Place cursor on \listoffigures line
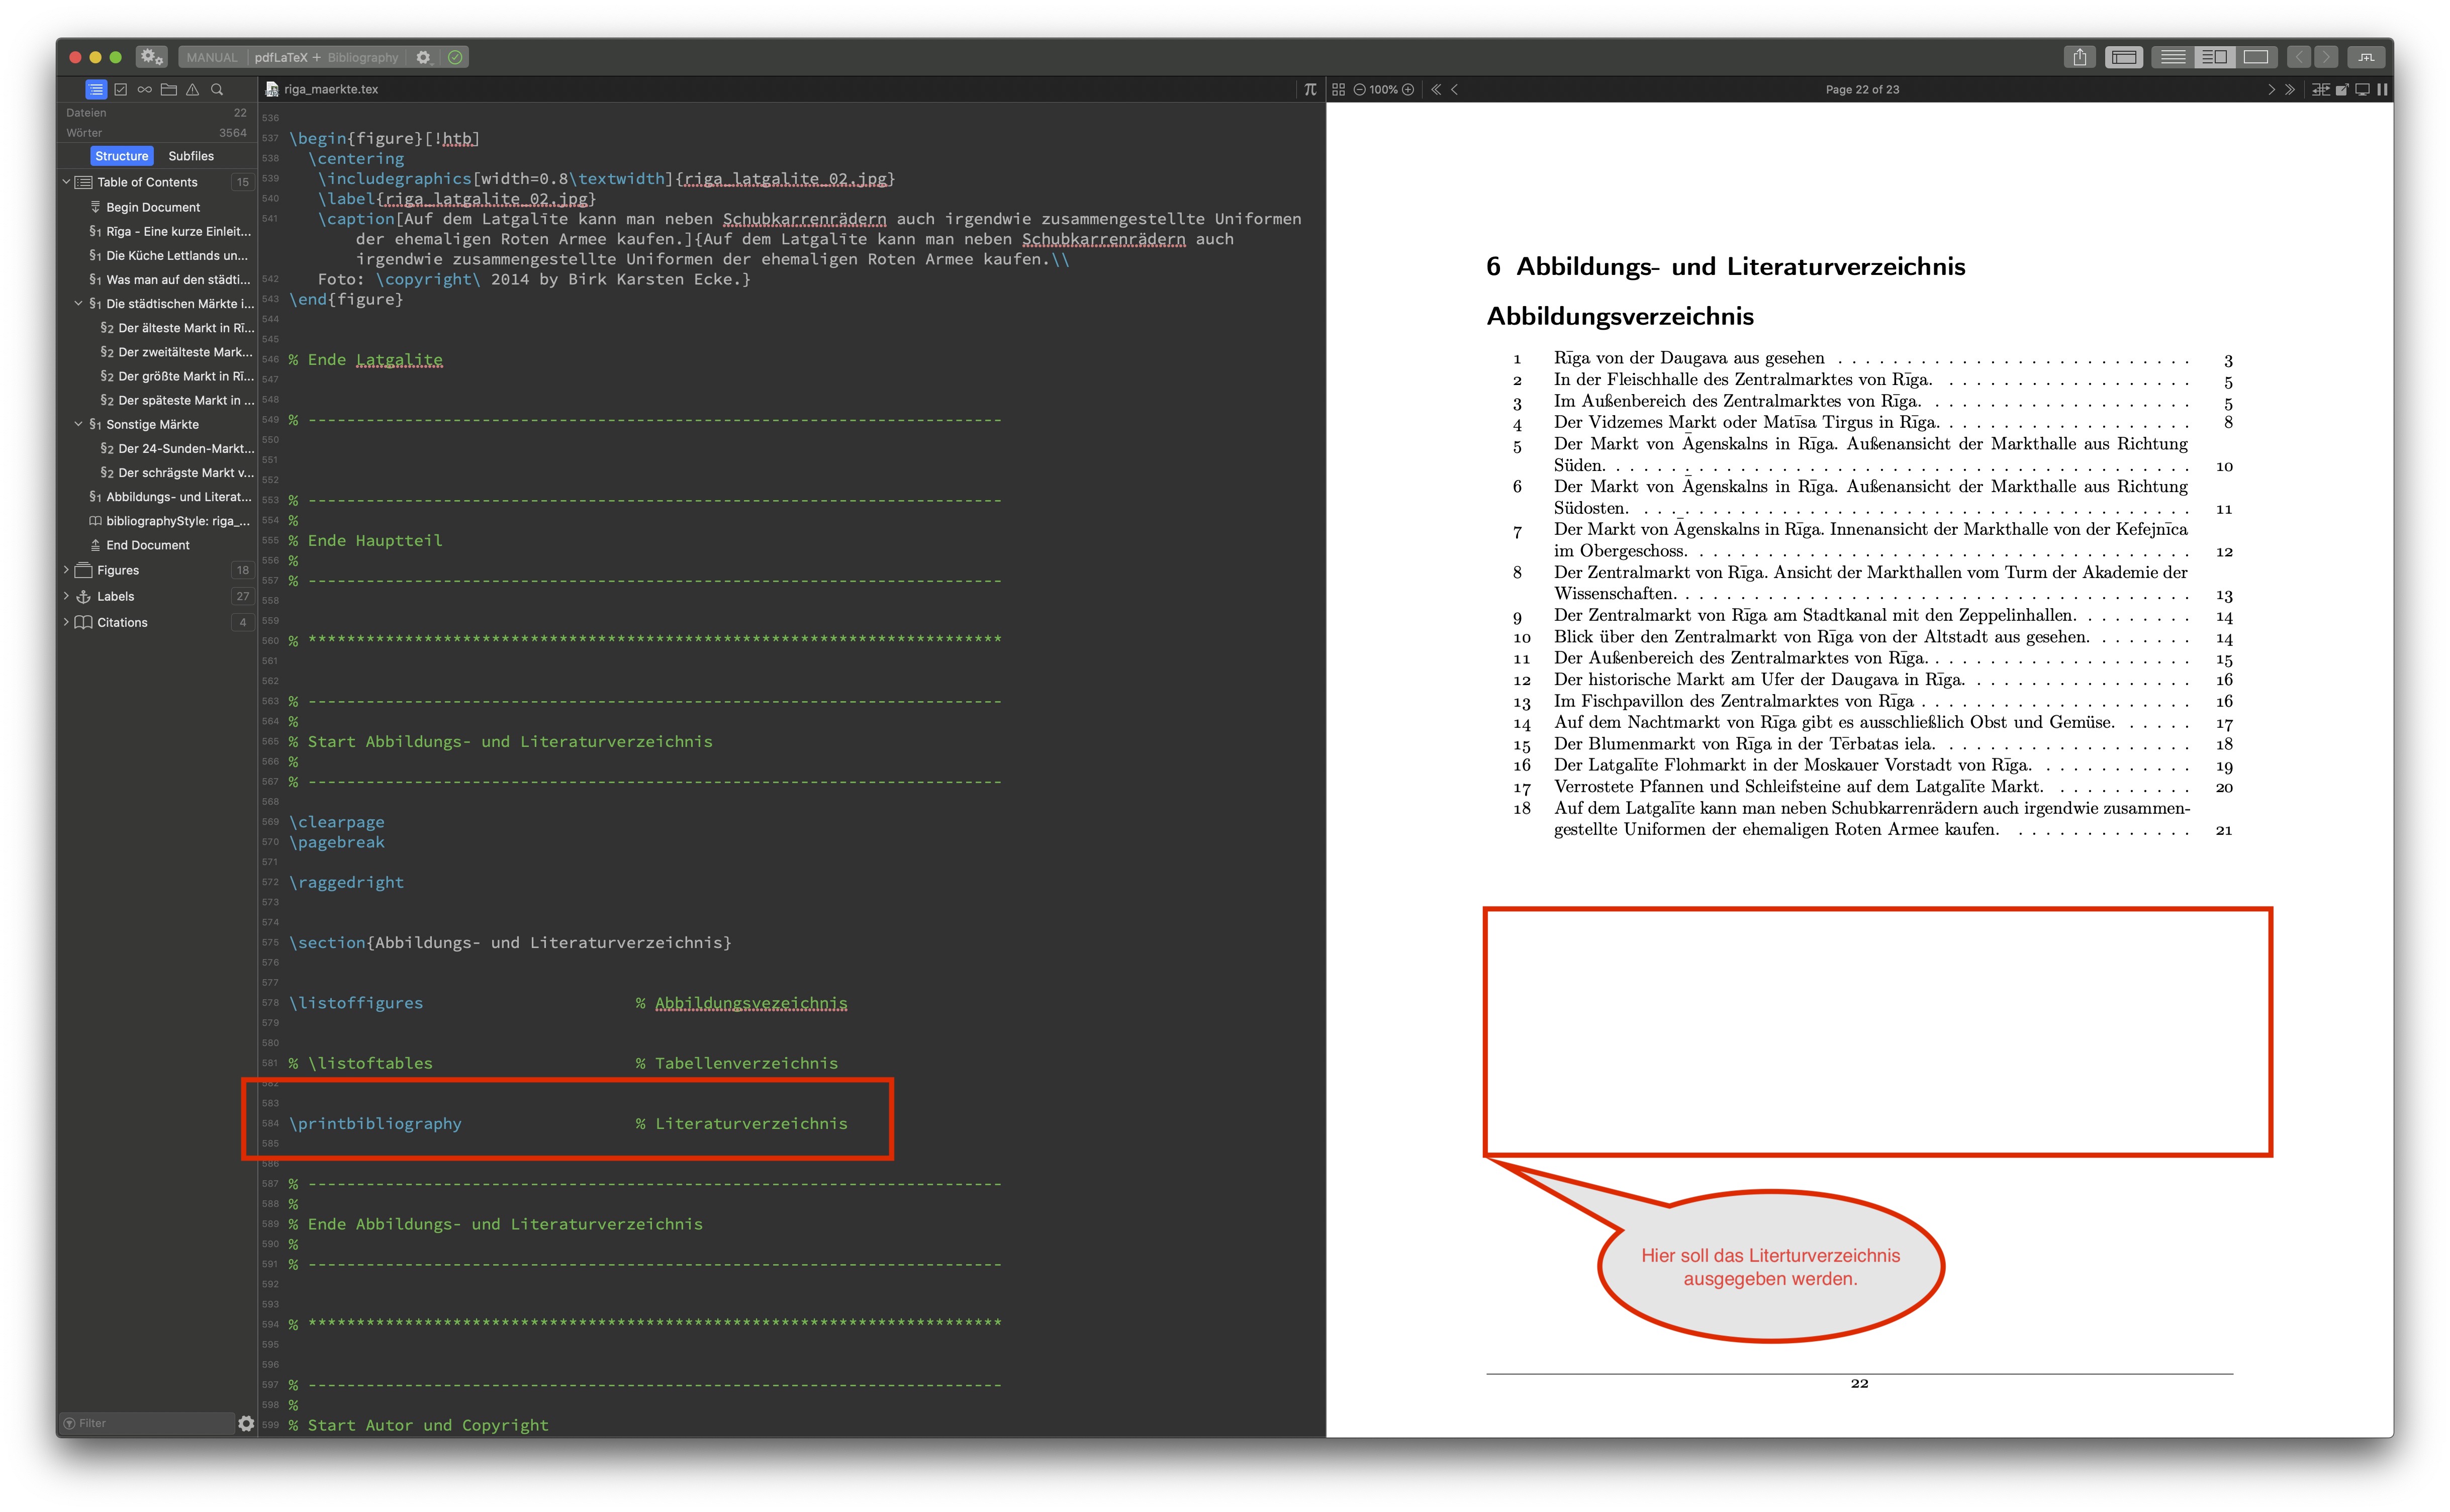Screen dimensions: 2450x1512 coord(356,1002)
